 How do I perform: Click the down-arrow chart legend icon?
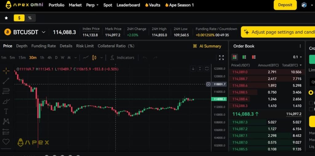(x=193, y=69)
